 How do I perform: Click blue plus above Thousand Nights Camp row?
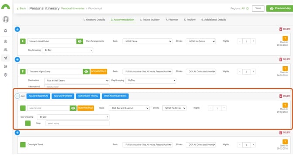click(x=17, y=59)
